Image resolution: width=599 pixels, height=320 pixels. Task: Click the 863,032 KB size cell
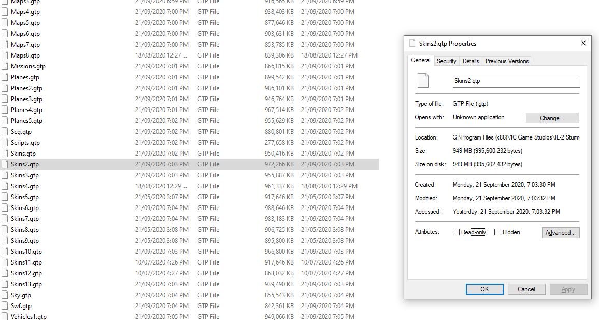pyautogui.click(x=279, y=273)
